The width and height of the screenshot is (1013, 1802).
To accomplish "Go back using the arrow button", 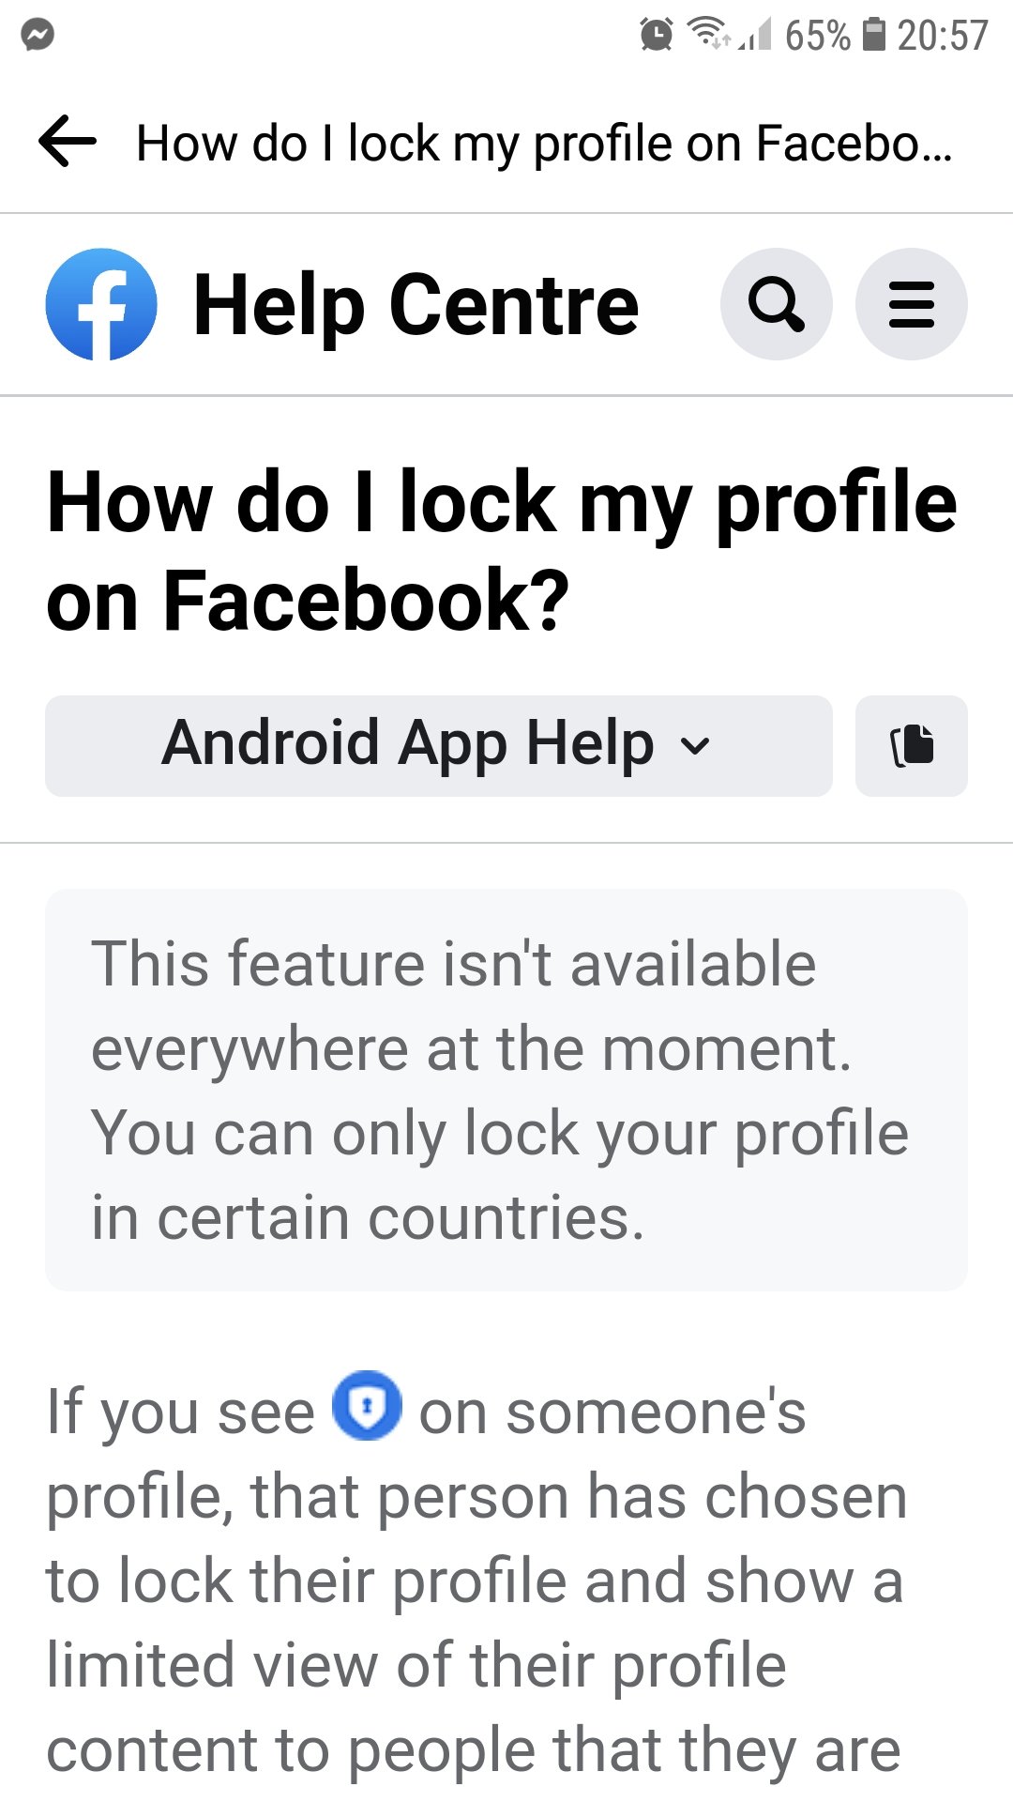I will pos(68,142).
